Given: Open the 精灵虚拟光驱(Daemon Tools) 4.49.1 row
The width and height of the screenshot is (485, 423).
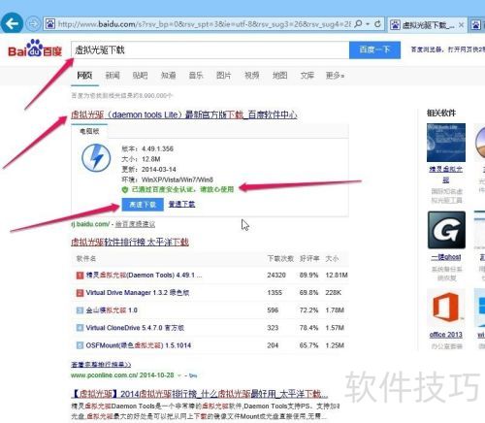Looking at the screenshot, I should [144, 276].
